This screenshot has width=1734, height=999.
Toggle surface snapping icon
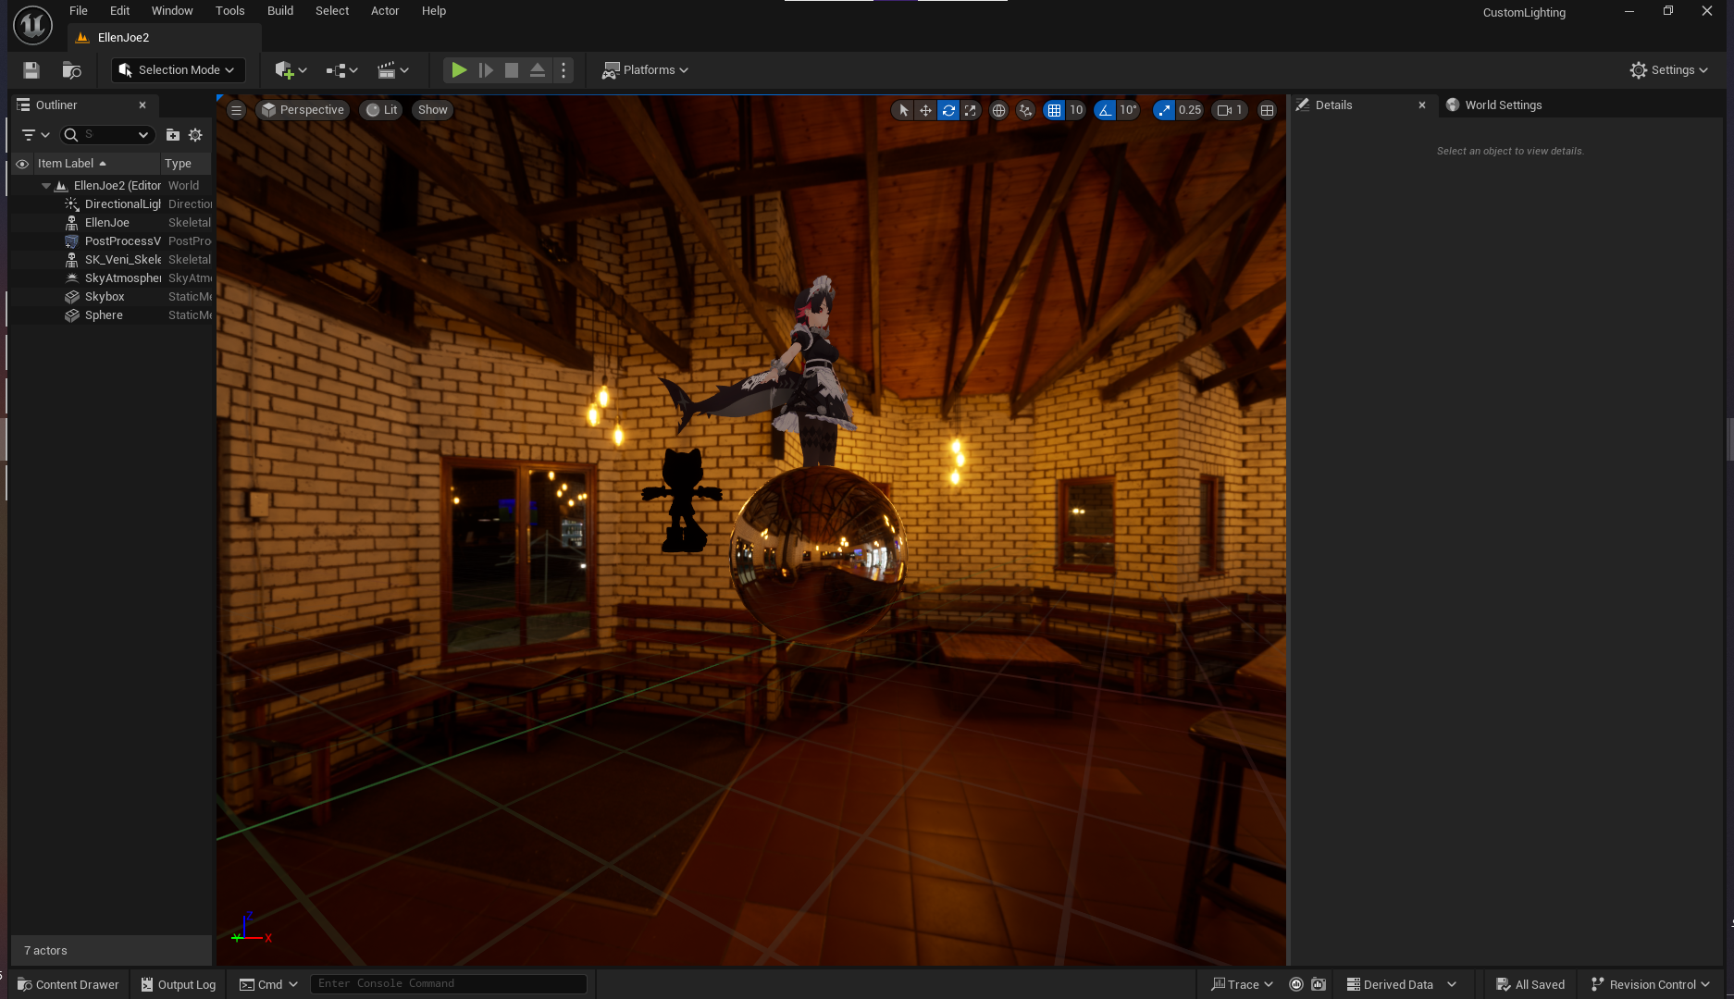pos(1025,110)
